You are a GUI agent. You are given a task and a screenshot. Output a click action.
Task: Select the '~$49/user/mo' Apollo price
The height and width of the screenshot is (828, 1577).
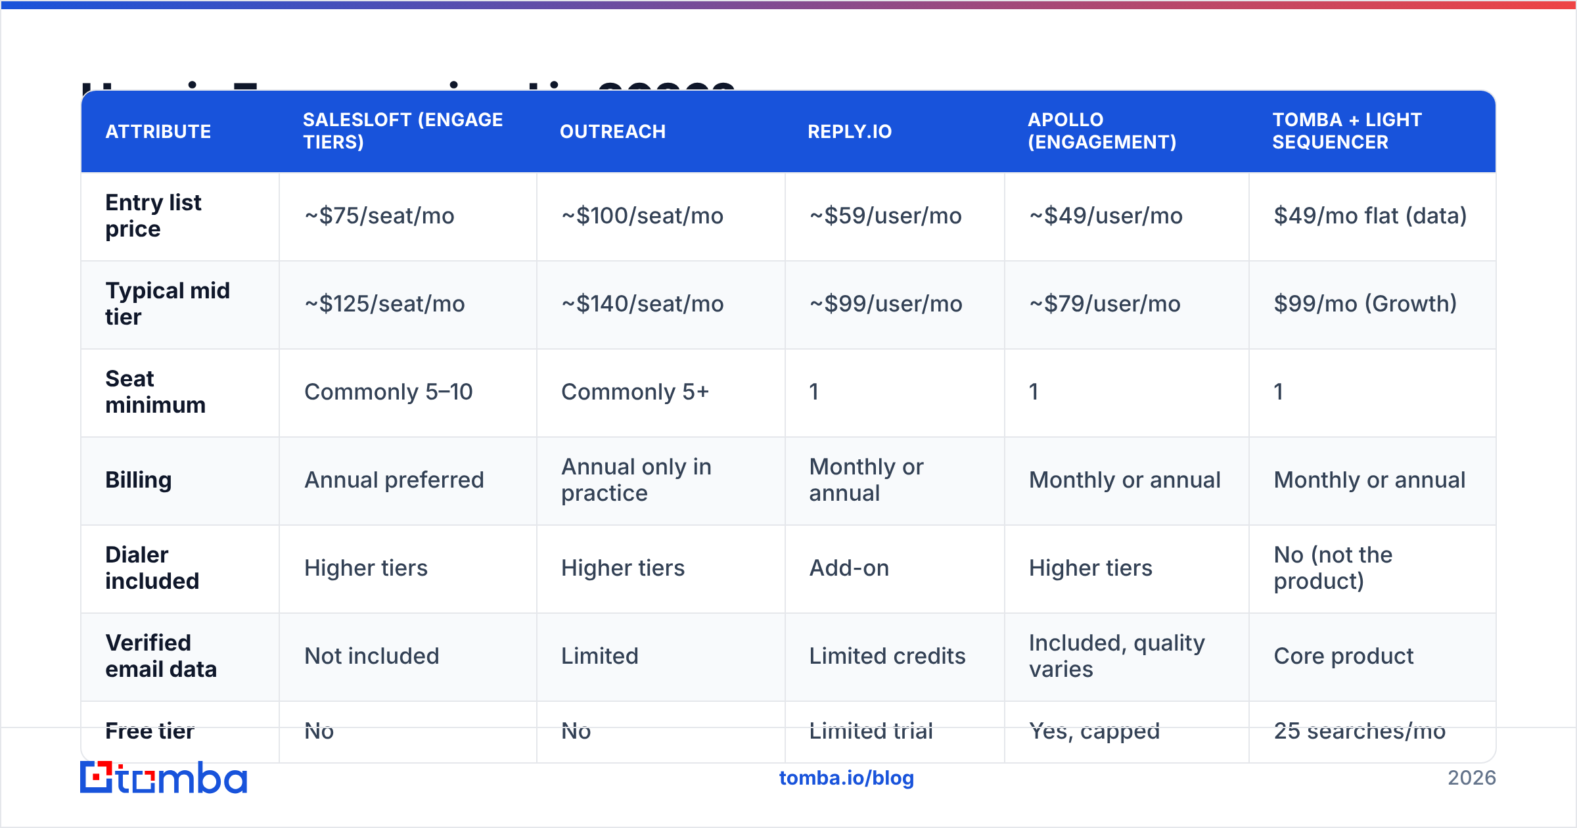point(1106,216)
